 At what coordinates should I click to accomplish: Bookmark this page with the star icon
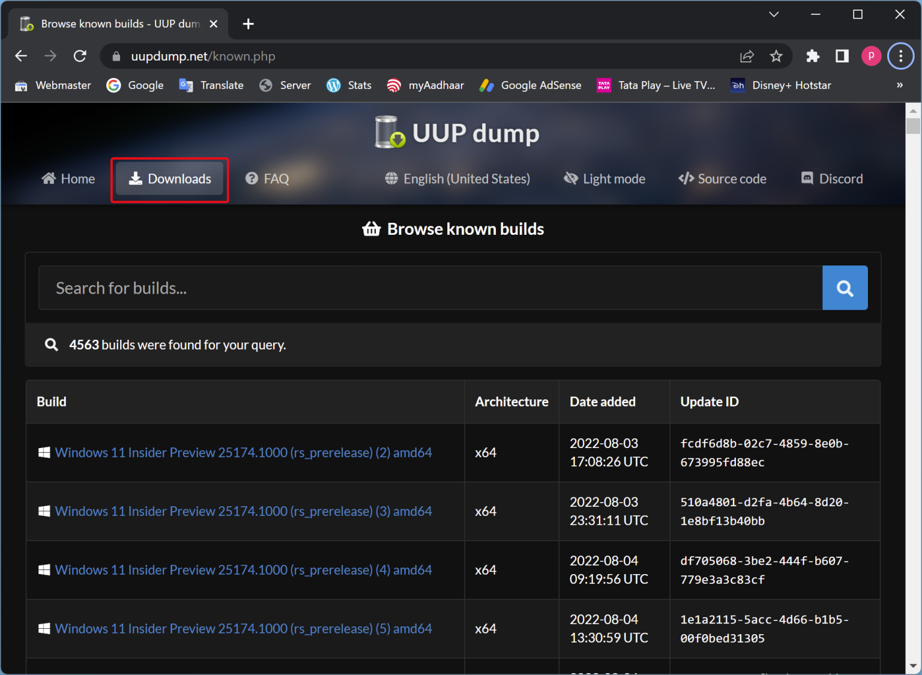[776, 56]
